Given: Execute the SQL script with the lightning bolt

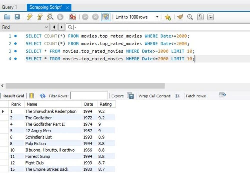Looking at the screenshot, I should point(29,17).
